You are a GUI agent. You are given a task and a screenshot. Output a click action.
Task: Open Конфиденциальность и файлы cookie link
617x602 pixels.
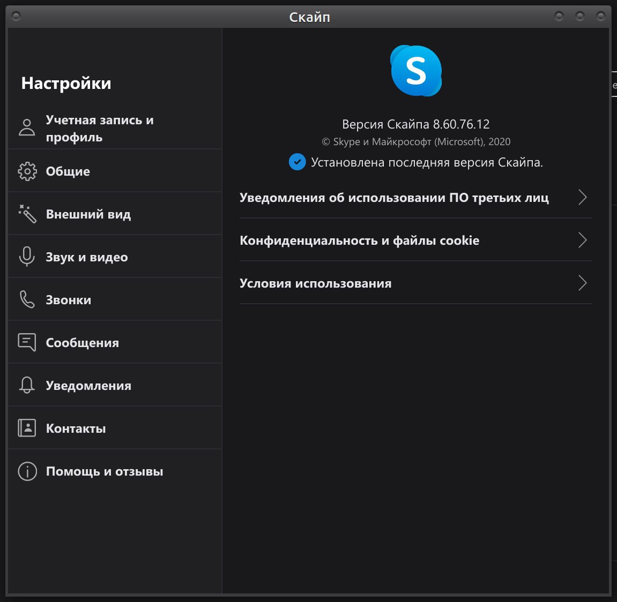415,240
